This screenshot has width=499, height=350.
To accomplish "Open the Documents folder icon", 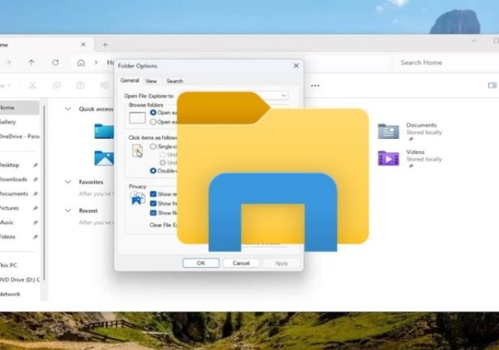I will (x=388, y=131).
